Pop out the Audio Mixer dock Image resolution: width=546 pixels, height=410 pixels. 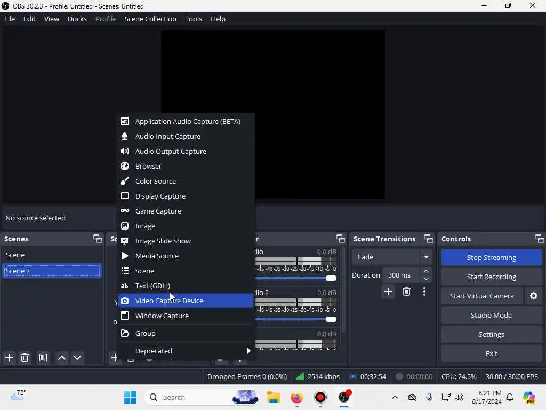[x=341, y=239]
